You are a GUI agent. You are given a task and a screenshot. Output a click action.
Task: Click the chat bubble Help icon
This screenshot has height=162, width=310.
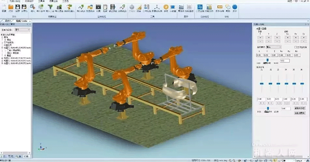click(x=228, y=7)
